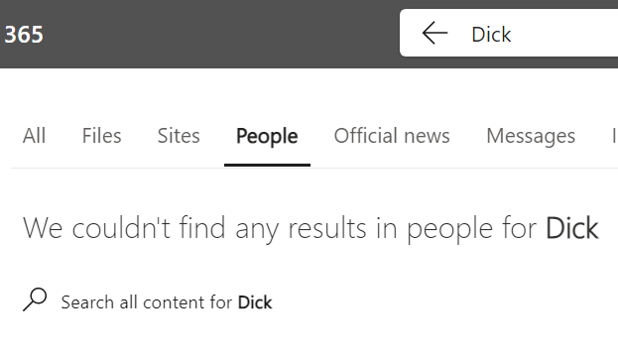Click Search all content for Dick
This screenshot has width=618, height=357.
pyautogui.click(x=167, y=302)
